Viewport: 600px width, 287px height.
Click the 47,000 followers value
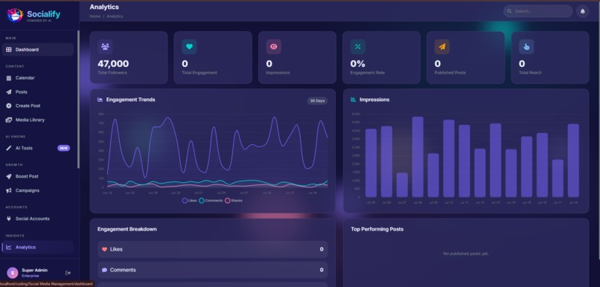113,64
